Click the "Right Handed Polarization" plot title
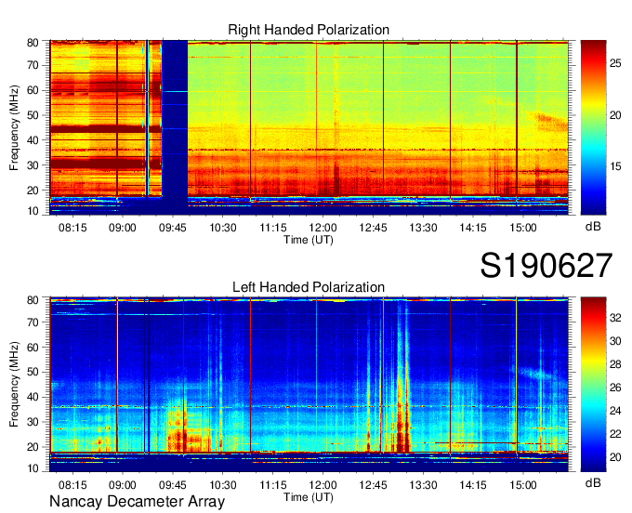 [x=309, y=30]
